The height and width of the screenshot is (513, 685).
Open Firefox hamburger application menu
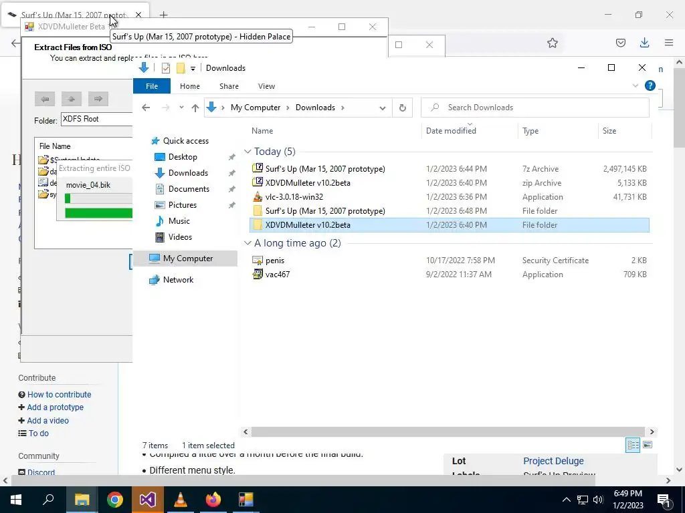tap(669, 43)
